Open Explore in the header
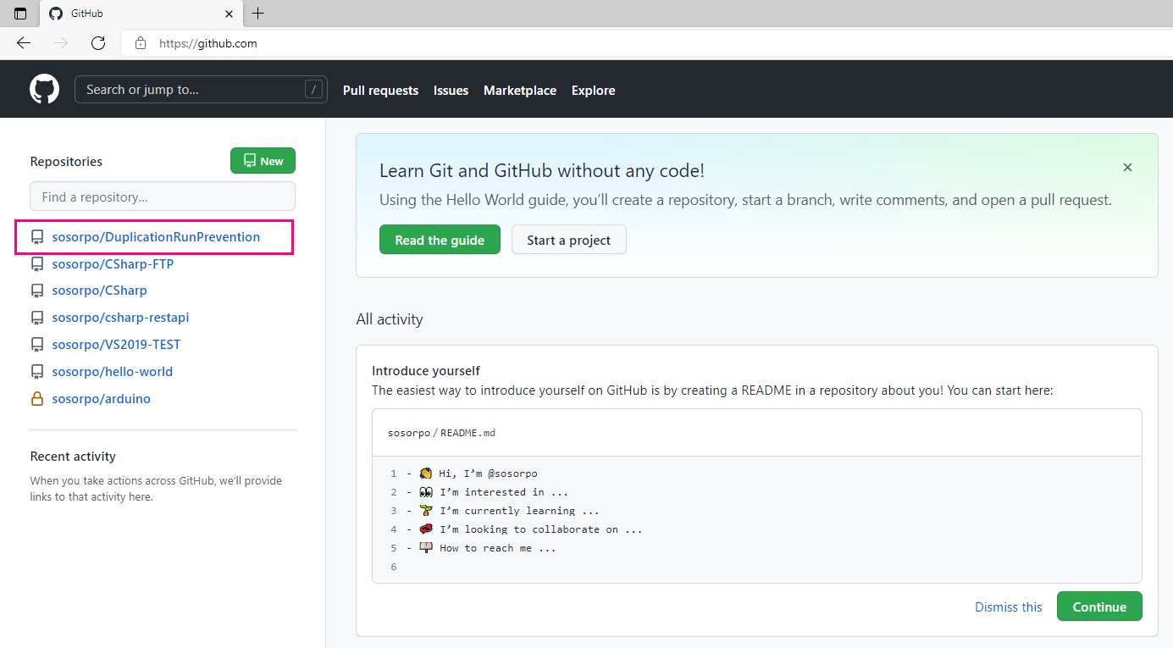 593,90
